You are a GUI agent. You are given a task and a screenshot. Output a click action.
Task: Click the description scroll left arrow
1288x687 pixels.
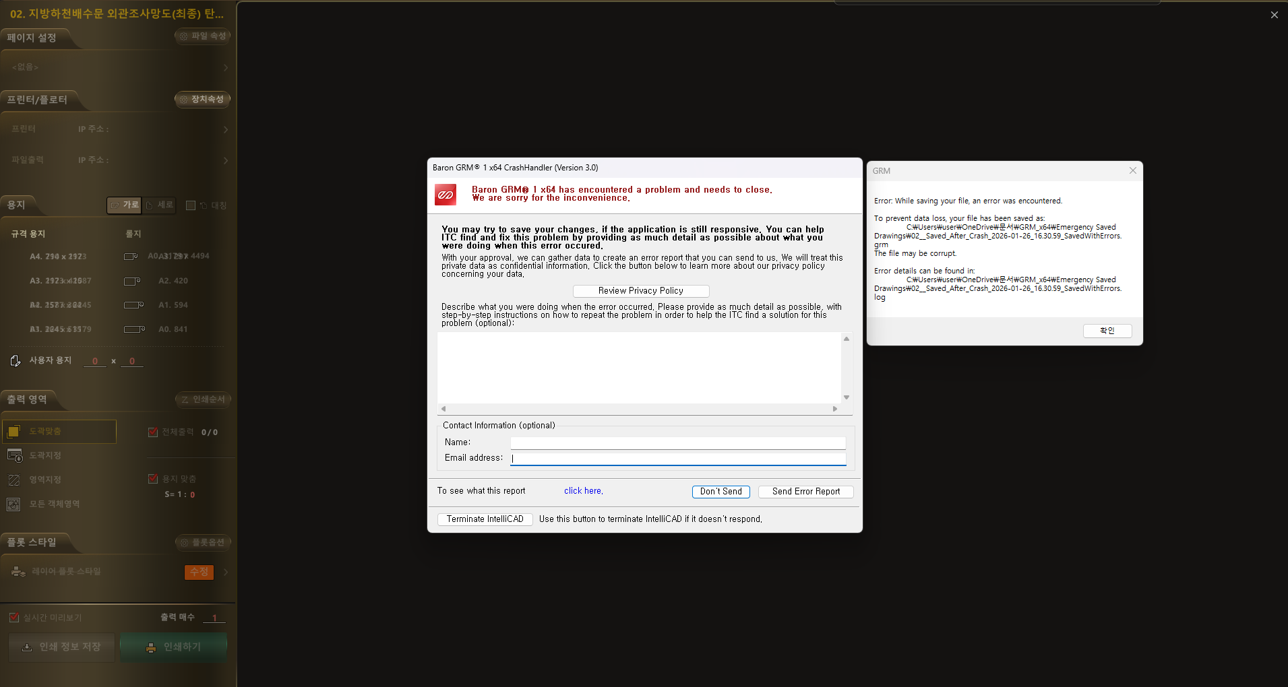(443, 409)
